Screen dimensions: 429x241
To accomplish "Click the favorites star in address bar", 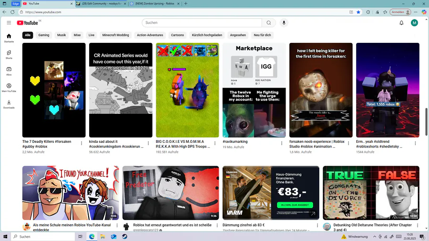I will 358,12.
